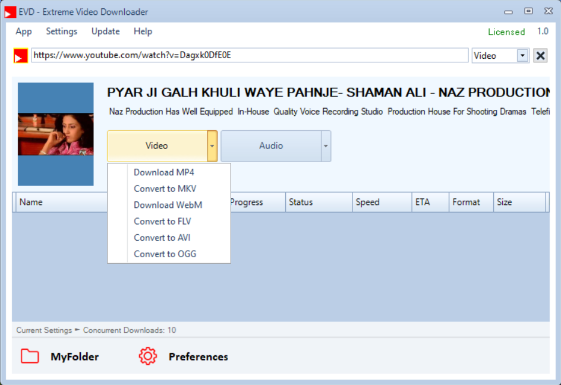
Task: Open the Update menu
Action: pyautogui.click(x=106, y=31)
